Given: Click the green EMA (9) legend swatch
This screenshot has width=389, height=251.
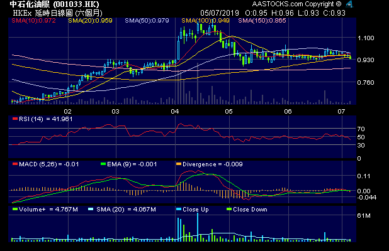Looking at the screenshot, I should (103, 164).
